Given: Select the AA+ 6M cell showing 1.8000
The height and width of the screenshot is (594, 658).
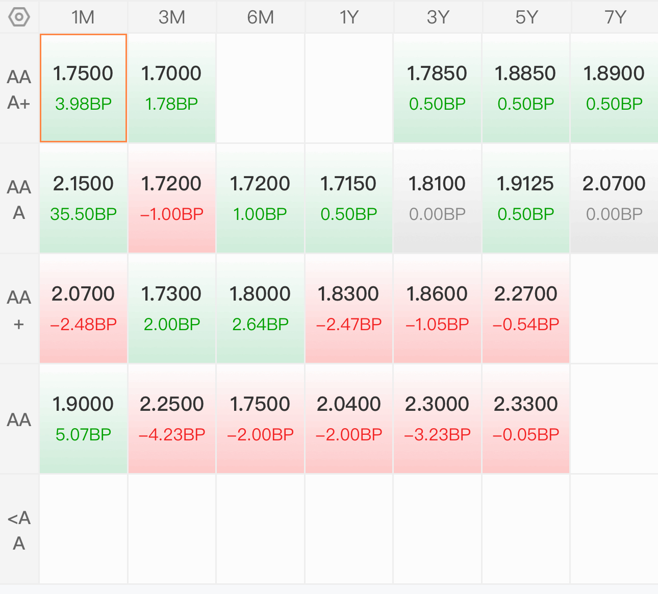Looking at the screenshot, I should pos(261,309).
